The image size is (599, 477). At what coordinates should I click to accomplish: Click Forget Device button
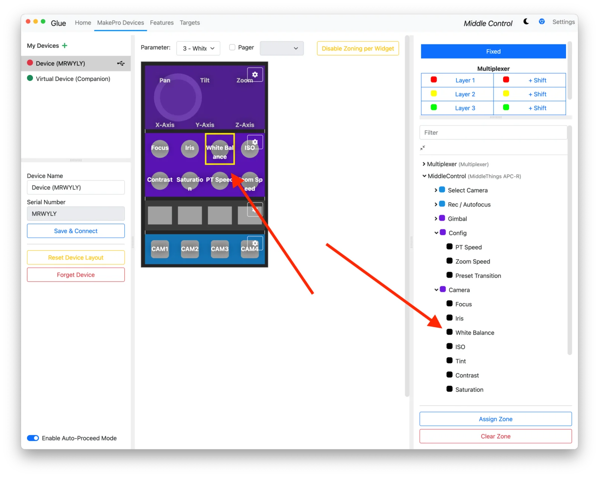click(76, 275)
